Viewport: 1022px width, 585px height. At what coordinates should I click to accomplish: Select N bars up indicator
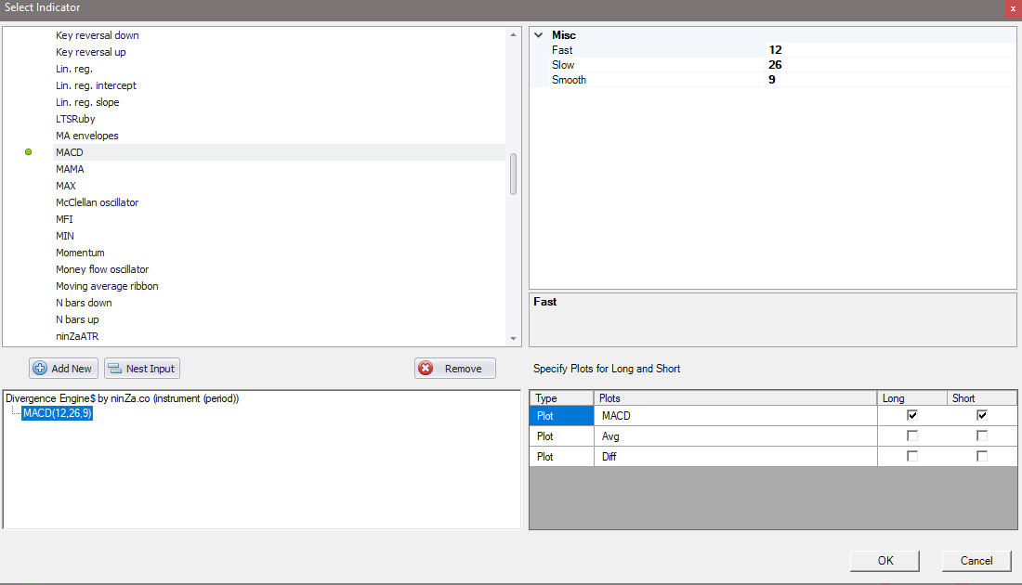pos(77,319)
